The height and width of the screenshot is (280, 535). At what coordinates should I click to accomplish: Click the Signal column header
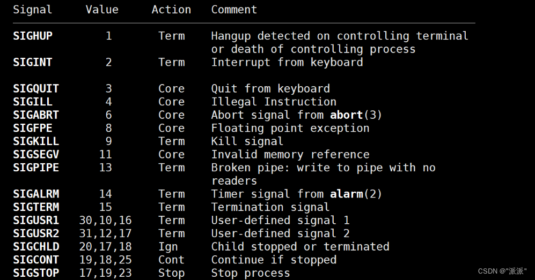click(32, 10)
